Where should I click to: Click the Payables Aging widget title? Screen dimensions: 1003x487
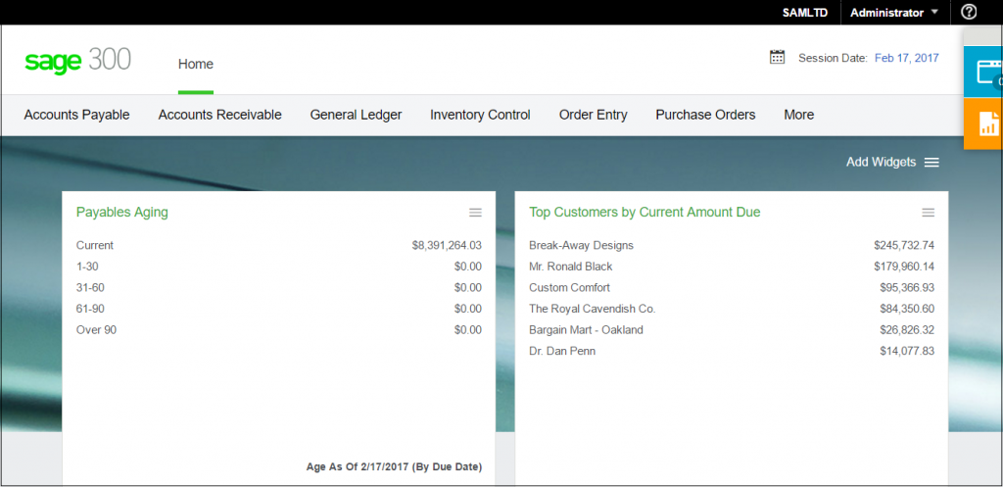pyautogui.click(x=122, y=213)
